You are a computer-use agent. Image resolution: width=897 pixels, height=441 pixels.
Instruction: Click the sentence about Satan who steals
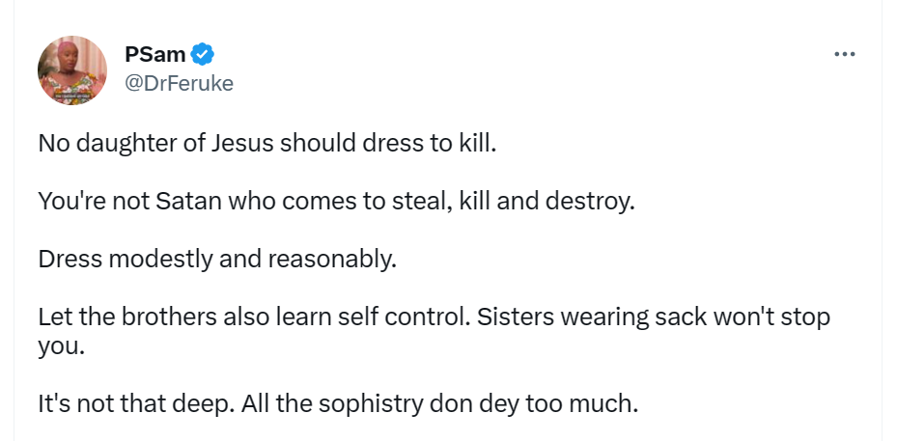[336, 203]
